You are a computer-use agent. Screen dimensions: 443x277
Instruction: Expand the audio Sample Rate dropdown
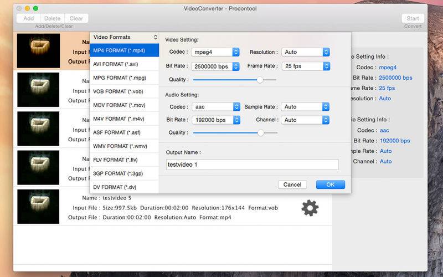[306, 106]
